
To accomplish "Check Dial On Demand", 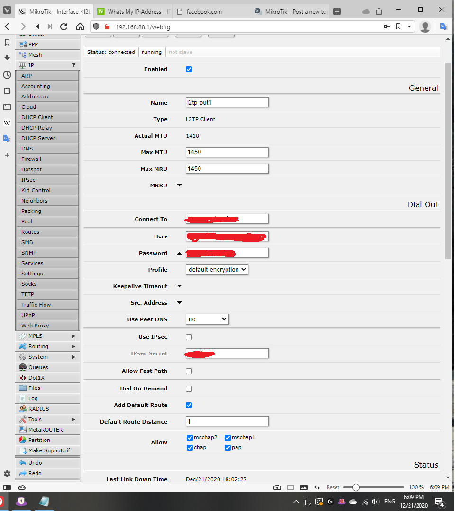I will [x=189, y=389].
